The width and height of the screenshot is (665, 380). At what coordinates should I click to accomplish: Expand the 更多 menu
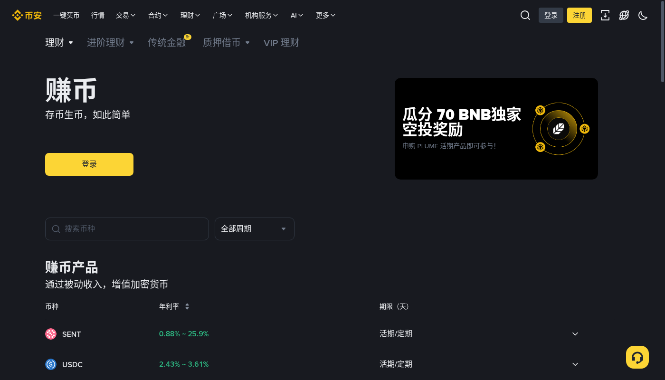coord(326,15)
